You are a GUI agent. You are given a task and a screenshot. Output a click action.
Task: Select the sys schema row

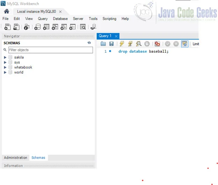17,62
